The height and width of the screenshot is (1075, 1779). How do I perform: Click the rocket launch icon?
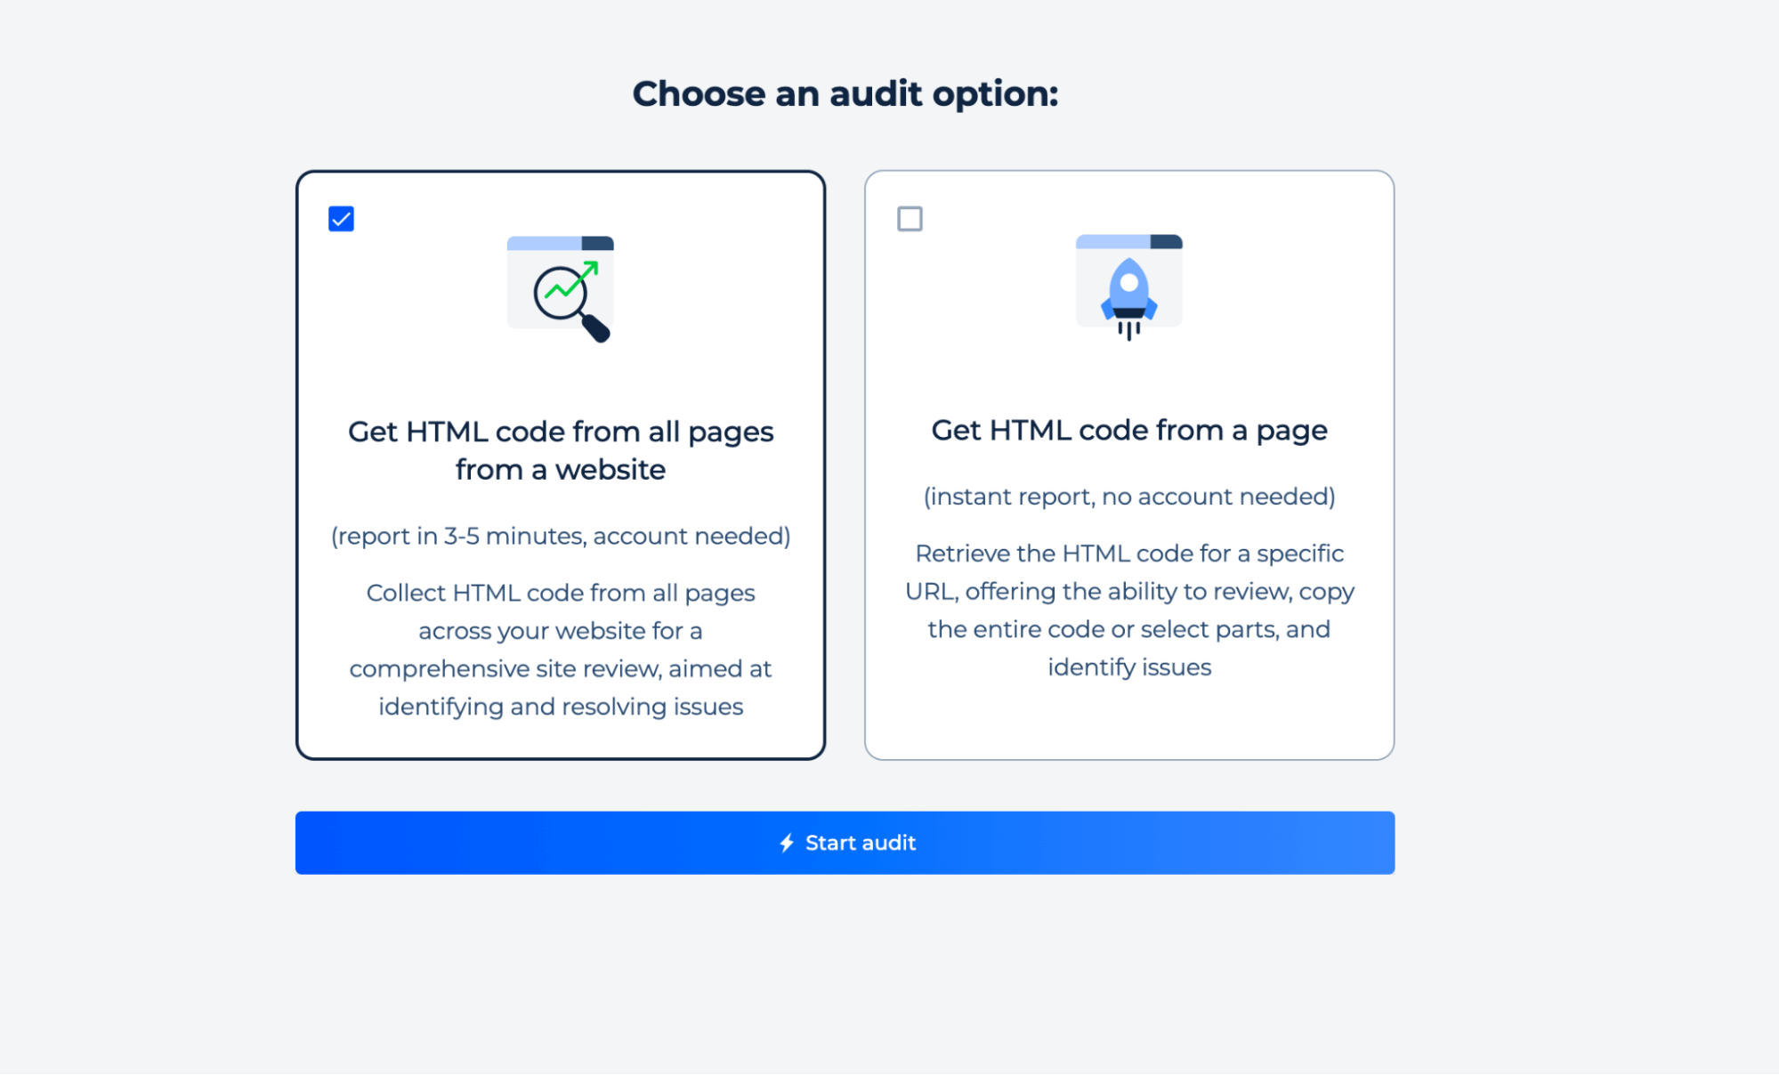tap(1128, 287)
